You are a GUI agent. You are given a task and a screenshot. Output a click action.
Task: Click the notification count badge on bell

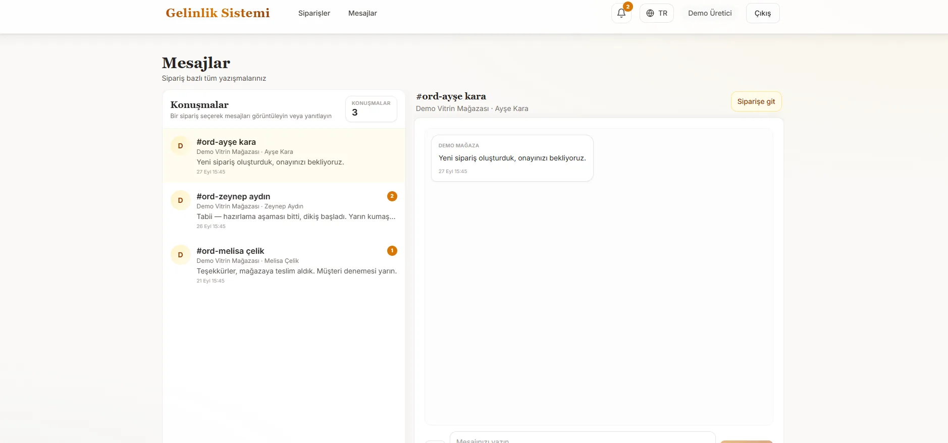(x=627, y=7)
